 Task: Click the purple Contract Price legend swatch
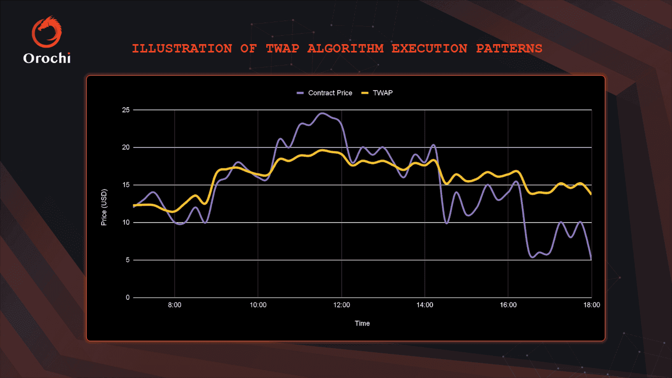coord(300,93)
